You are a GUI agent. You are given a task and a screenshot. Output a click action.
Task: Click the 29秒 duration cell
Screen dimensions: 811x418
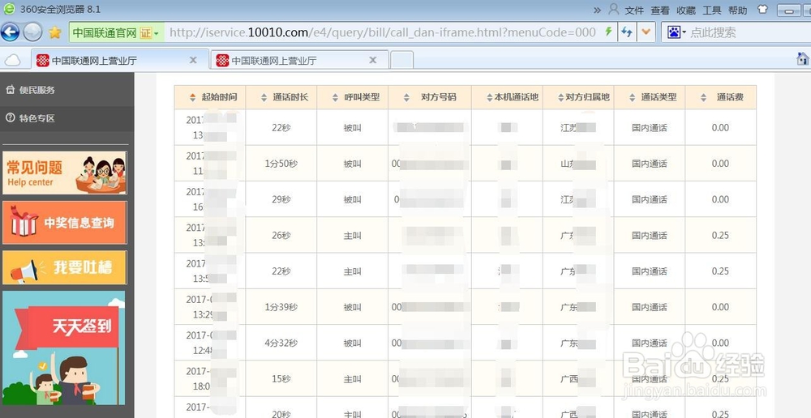tap(281, 199)
